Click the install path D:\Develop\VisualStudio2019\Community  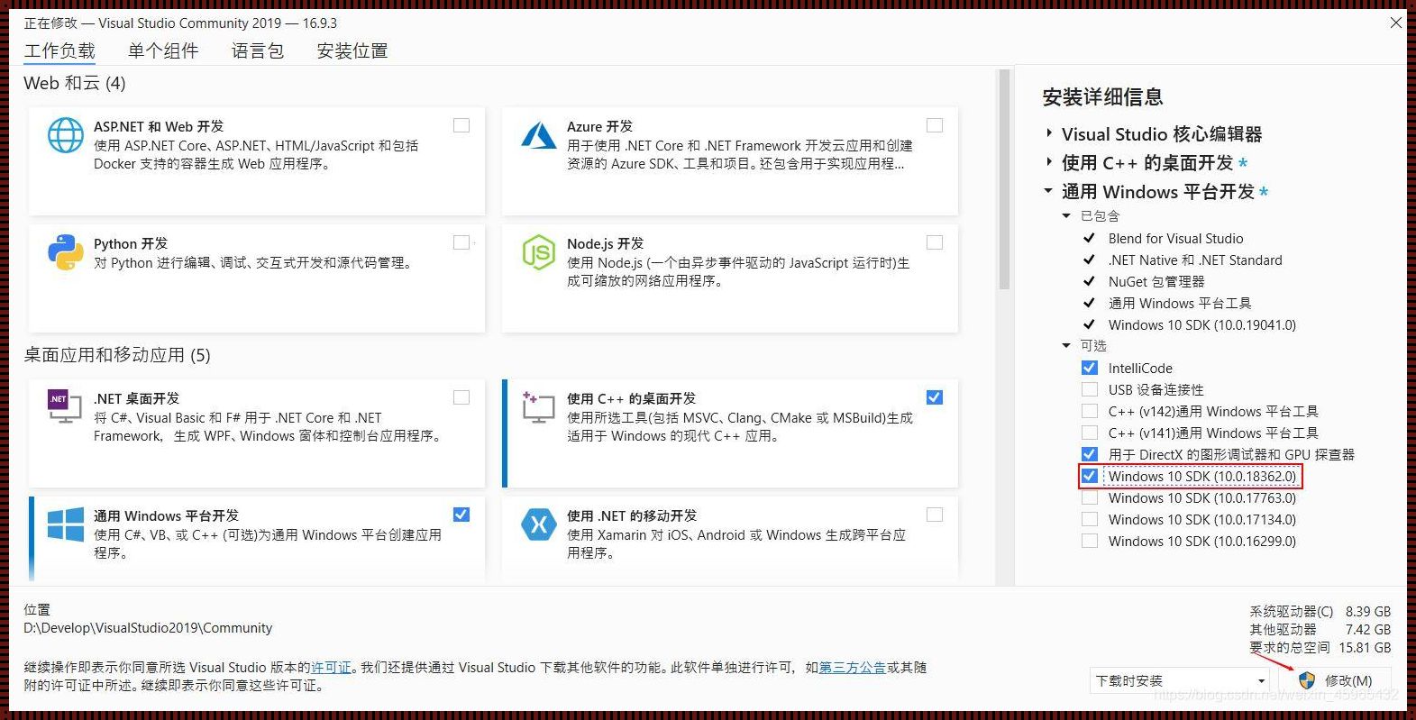click(148, 628)
